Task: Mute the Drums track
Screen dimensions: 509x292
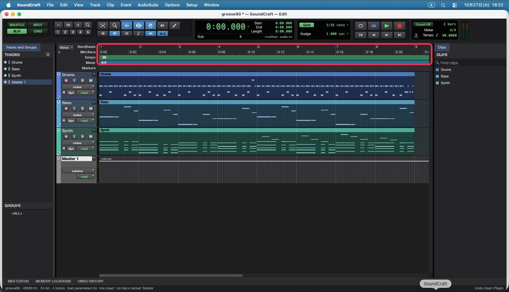Action: pos(91,81)
